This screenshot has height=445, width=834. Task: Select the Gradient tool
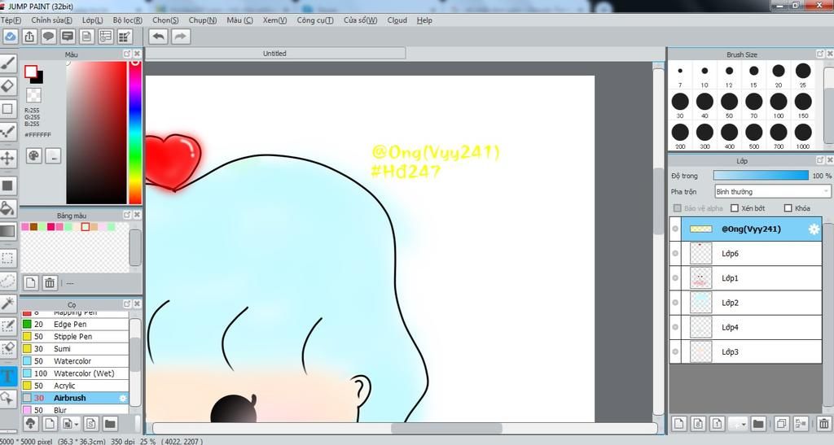click(7, 232)
